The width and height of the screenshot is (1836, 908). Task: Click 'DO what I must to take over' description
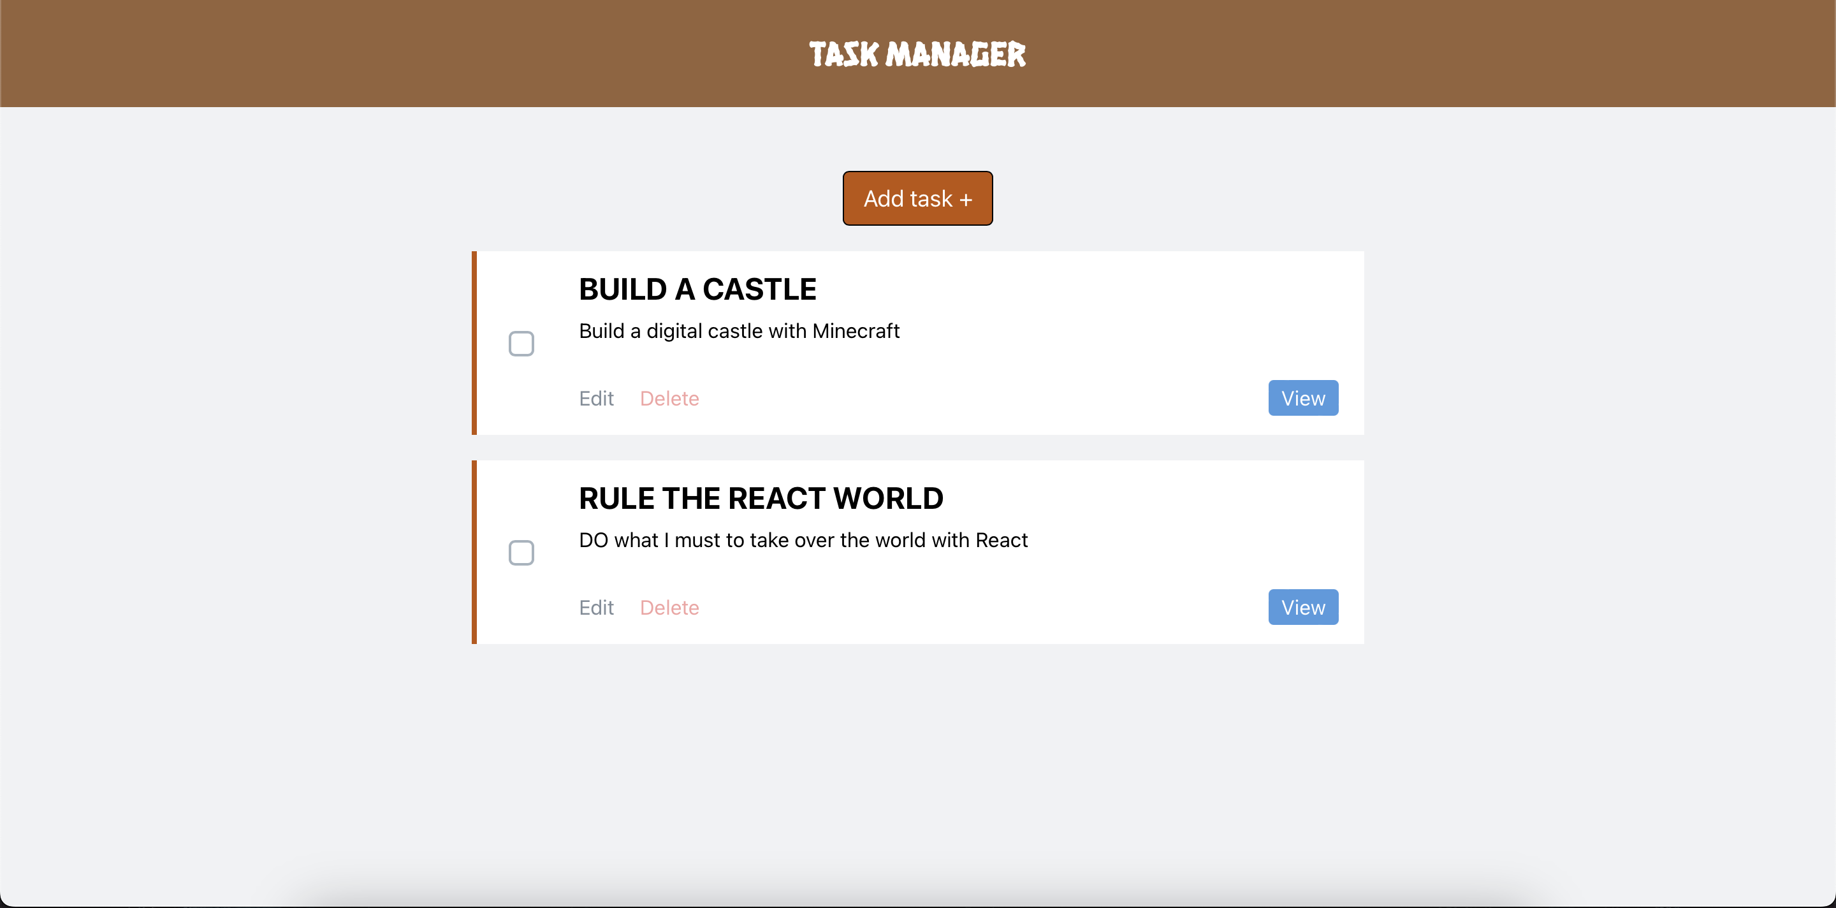pos(803,539)
